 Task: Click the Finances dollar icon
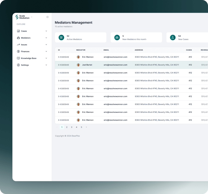(18, 51)
